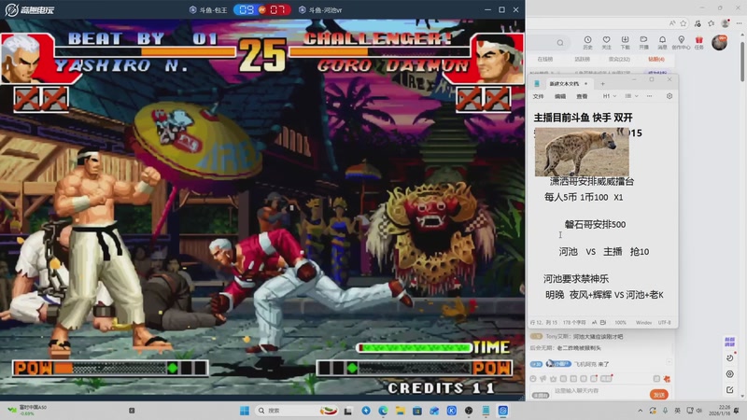Open the browser profile avatar
747x420 pixels.
click(726, 22)
